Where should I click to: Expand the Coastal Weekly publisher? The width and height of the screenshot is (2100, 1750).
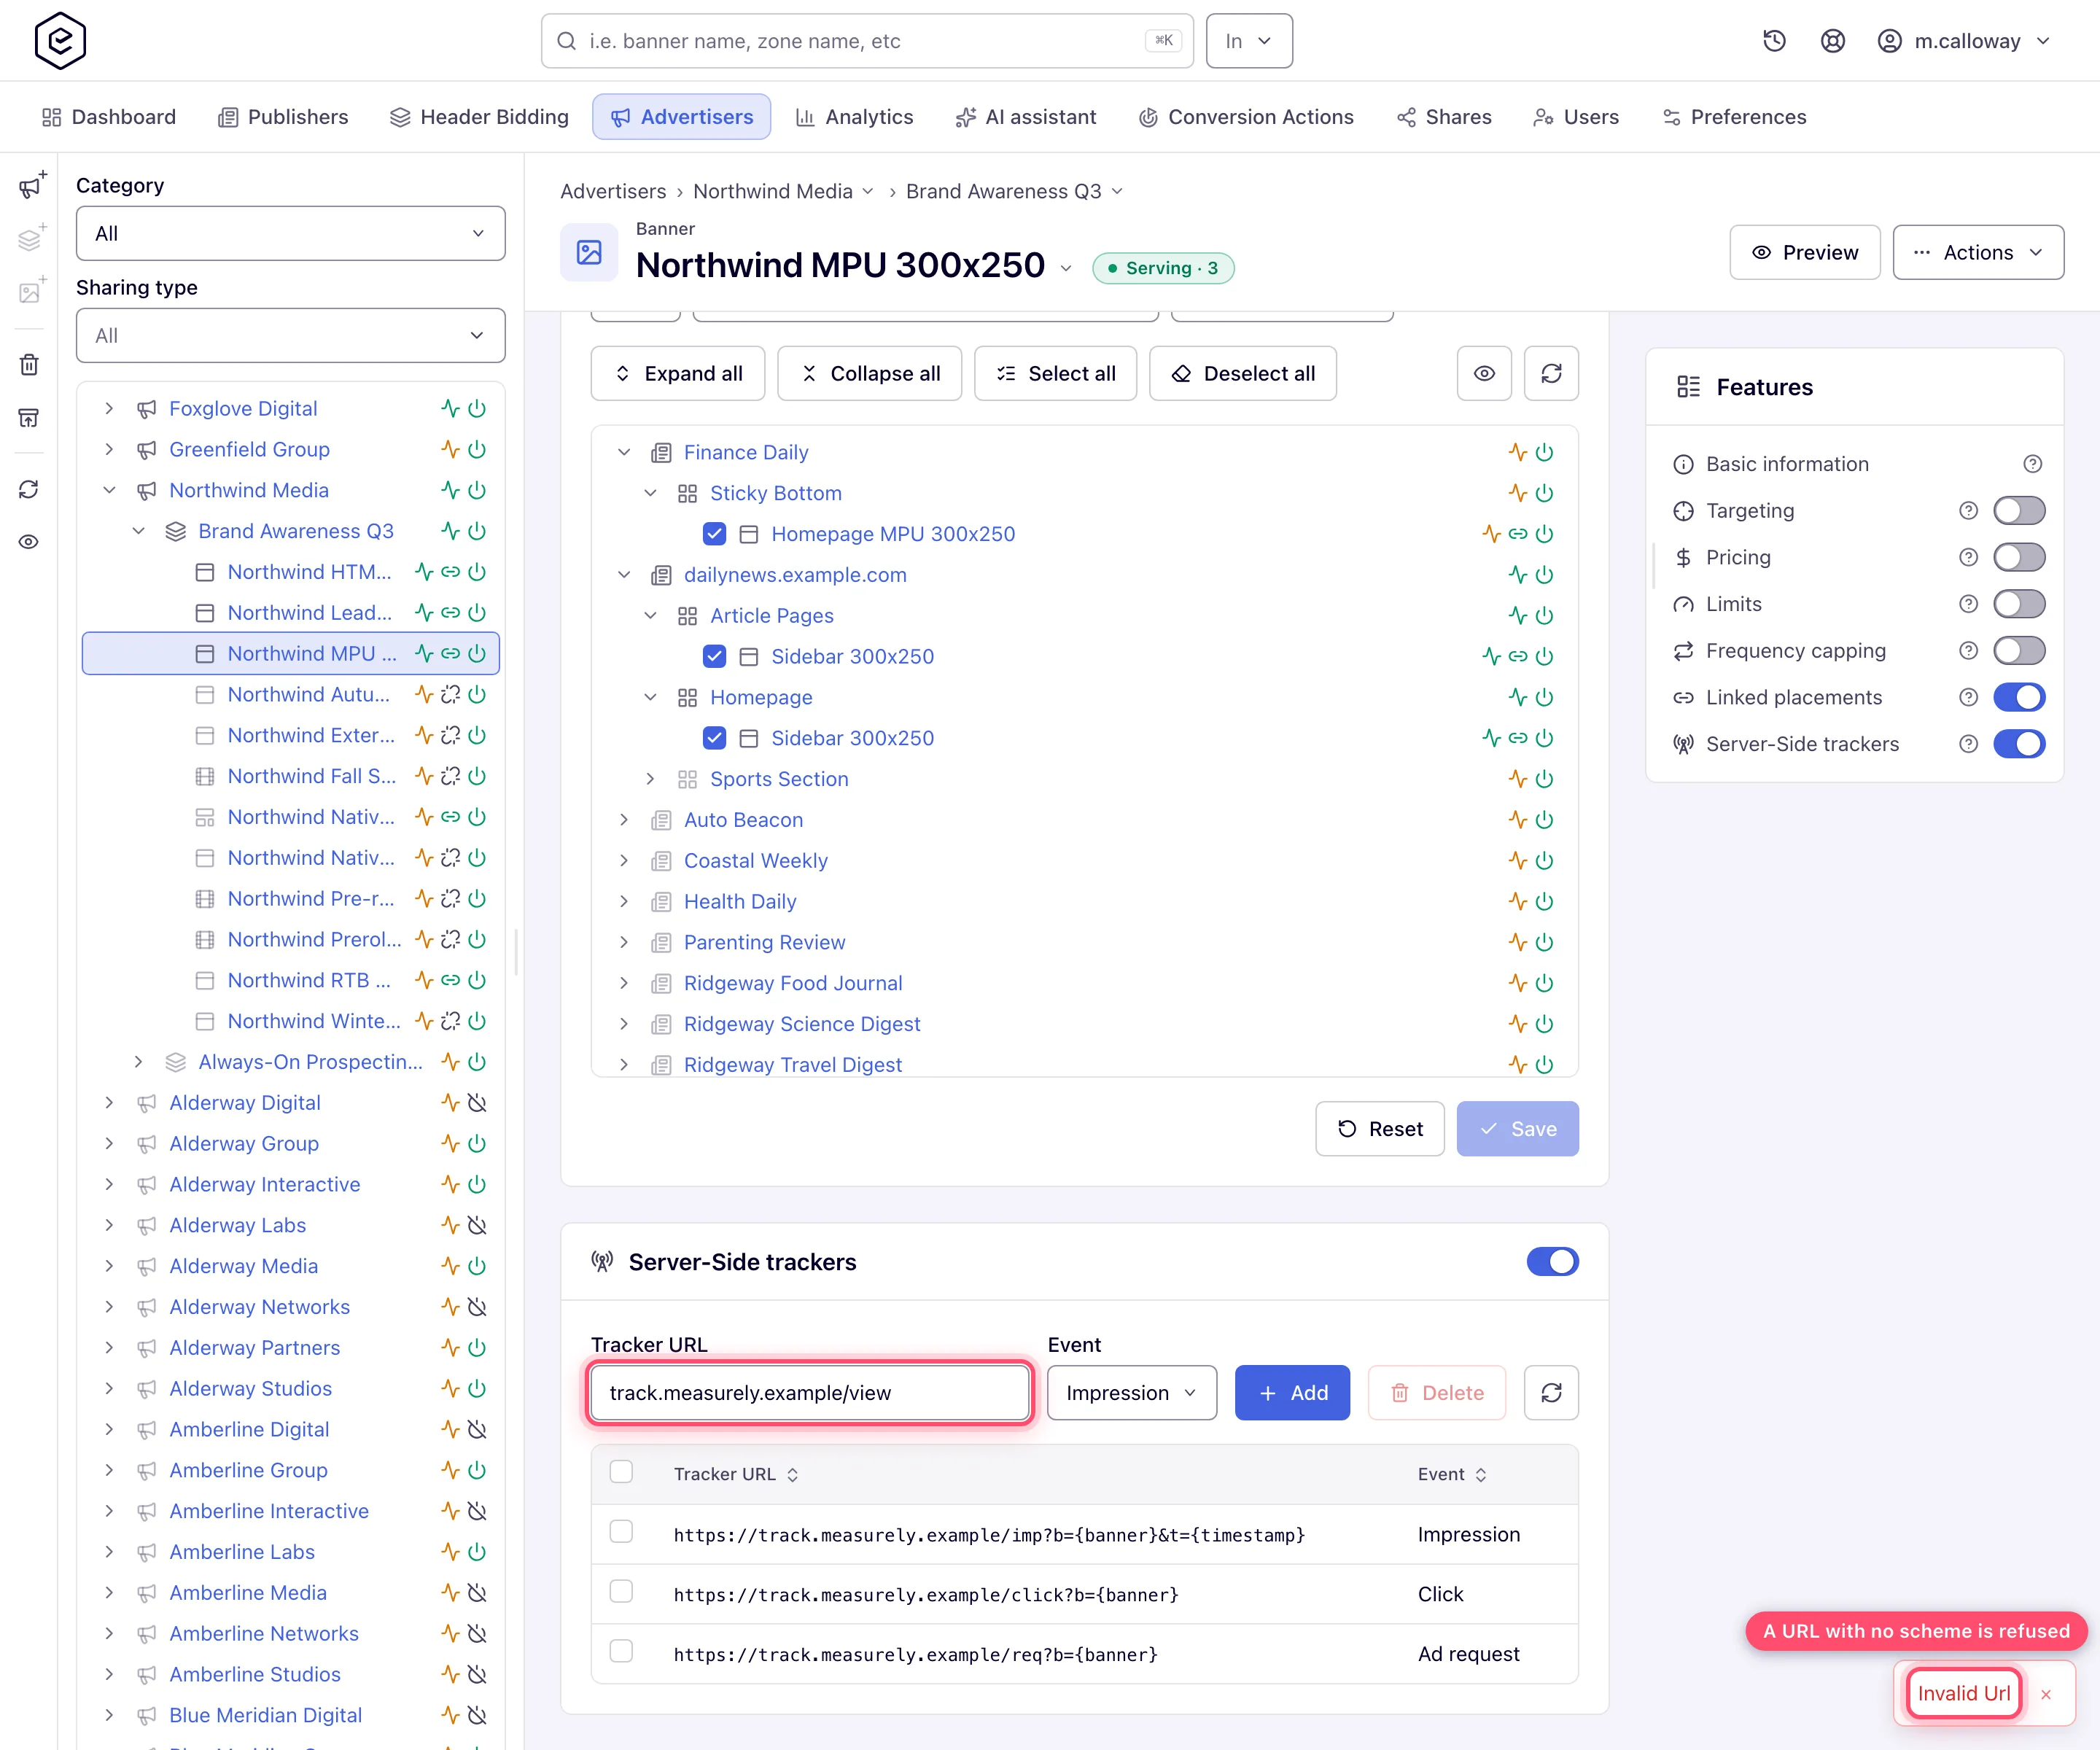(x=624, y=861)
